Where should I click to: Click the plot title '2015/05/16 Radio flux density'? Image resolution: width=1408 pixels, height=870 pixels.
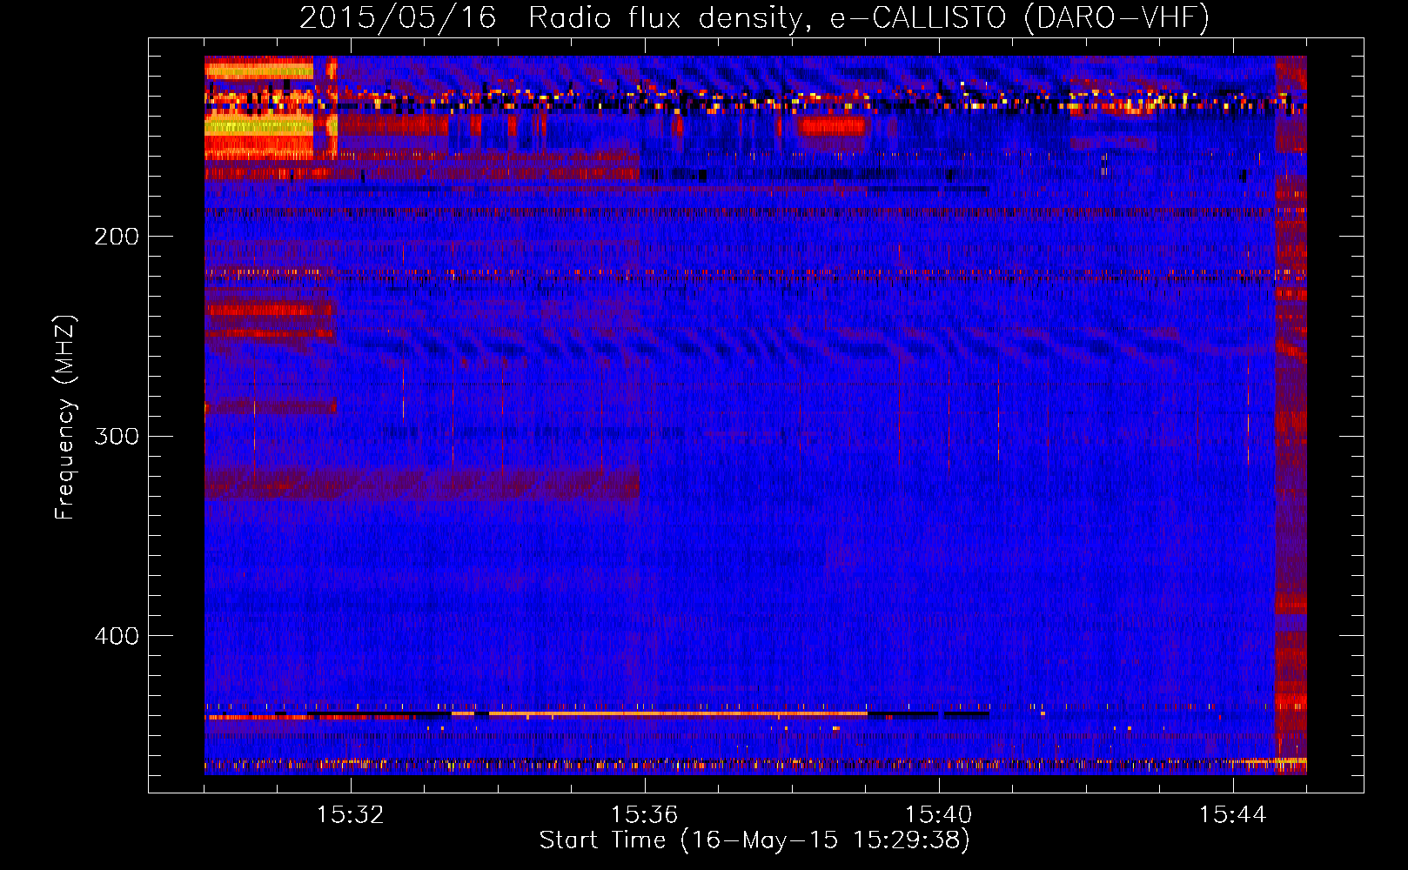click(755, 17)
